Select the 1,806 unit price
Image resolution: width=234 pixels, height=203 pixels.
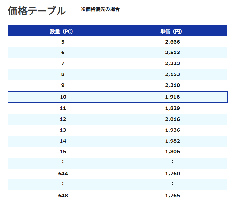pos(172,152)
